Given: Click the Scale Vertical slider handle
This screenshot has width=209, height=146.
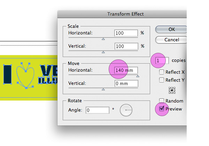Looking at the screenshot, I should pyautogui.click(x=103, y=52).
